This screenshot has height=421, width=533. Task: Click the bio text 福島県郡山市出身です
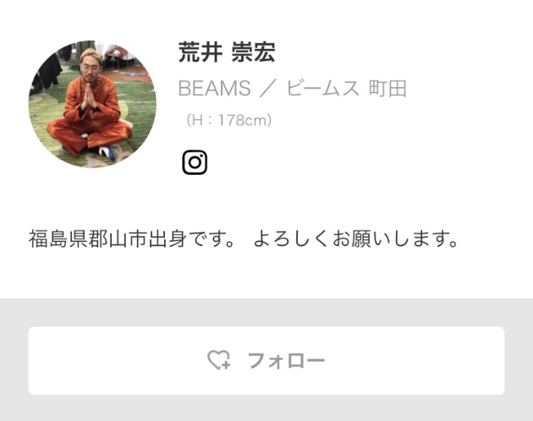pos(131,238)
